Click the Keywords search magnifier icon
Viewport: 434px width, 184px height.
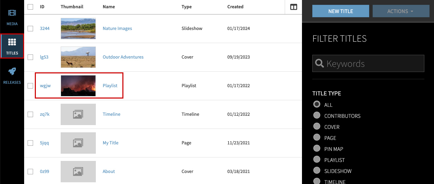320,63
